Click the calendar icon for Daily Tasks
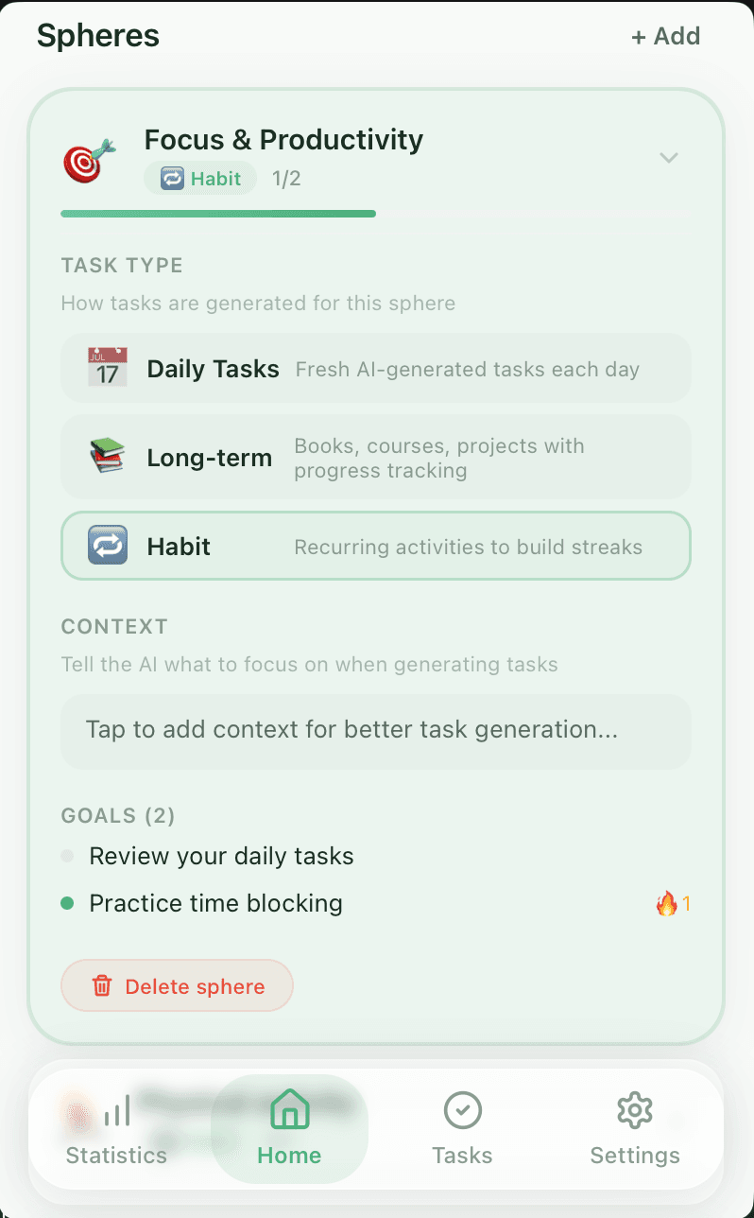Viewport: 754px width, 1218px height. pos(108,368)
